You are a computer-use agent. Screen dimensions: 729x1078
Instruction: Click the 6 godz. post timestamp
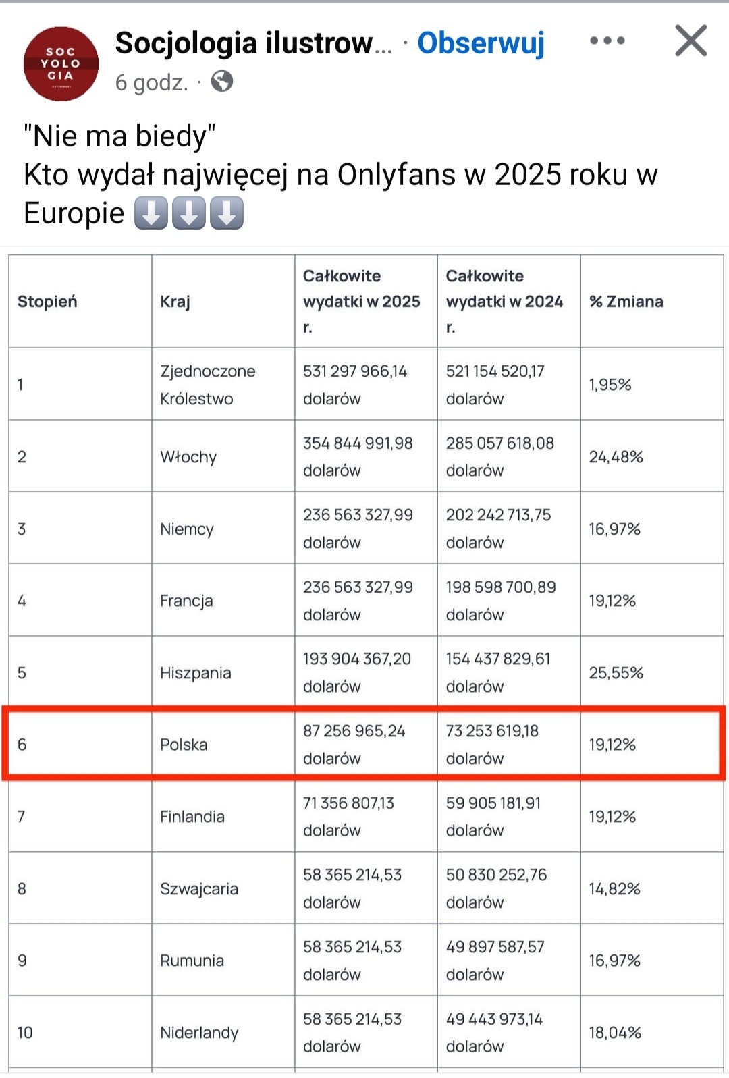[x=151, y=82]
